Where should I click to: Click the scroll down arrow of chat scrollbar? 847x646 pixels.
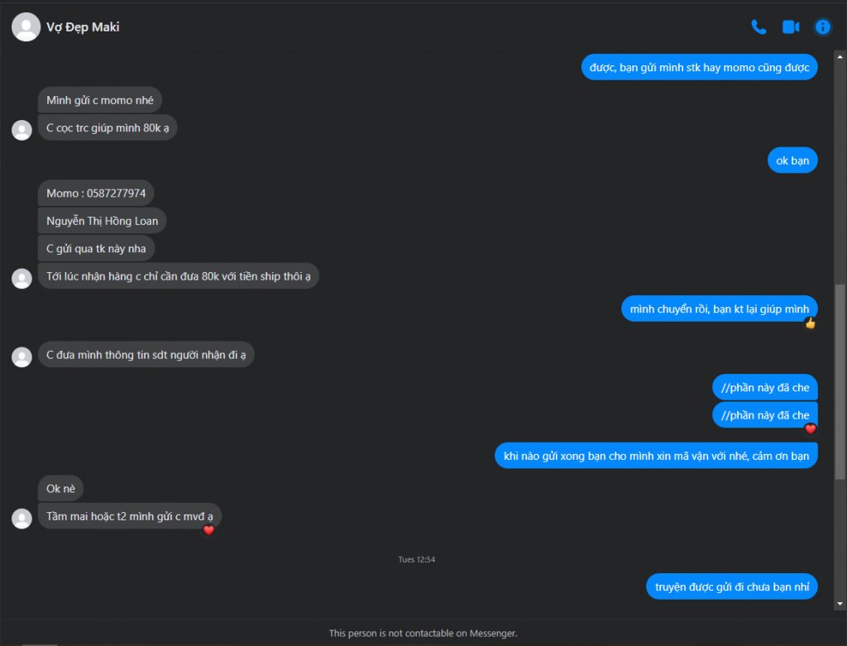(840, 604)
